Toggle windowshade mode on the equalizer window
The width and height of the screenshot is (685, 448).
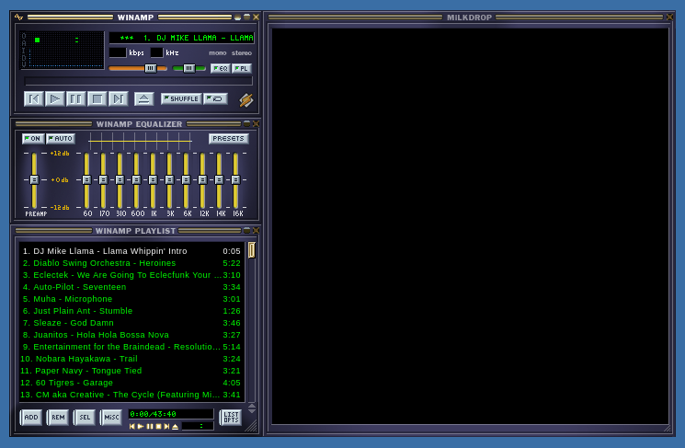(246, 123)
